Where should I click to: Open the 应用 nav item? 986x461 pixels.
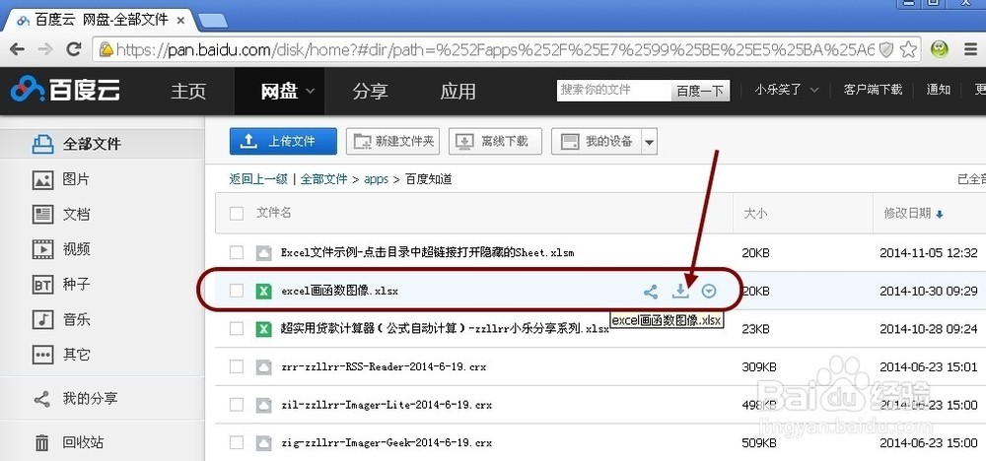[458, 91]
